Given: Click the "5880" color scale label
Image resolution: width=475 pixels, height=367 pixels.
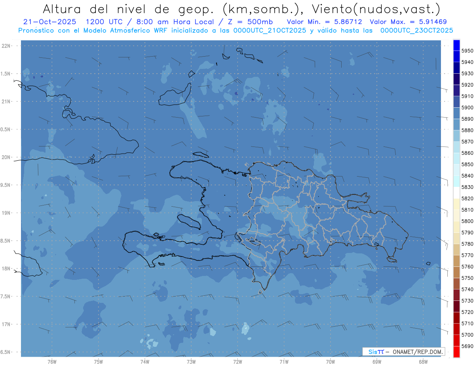Looking at the screenshot, I should [x=467, y=130].
